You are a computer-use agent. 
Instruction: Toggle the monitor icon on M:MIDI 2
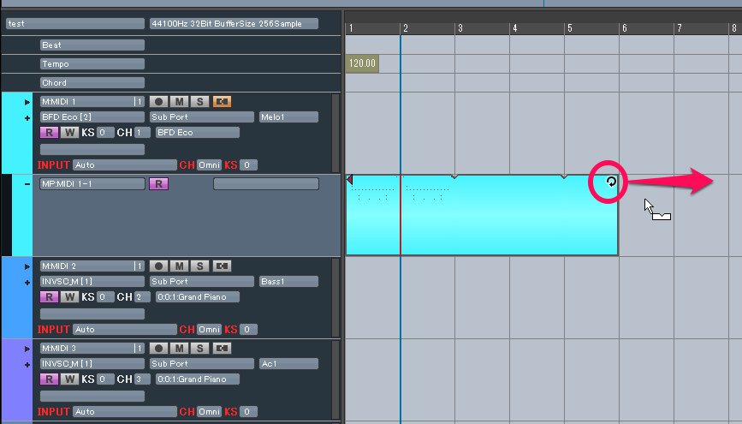point(222,266)
